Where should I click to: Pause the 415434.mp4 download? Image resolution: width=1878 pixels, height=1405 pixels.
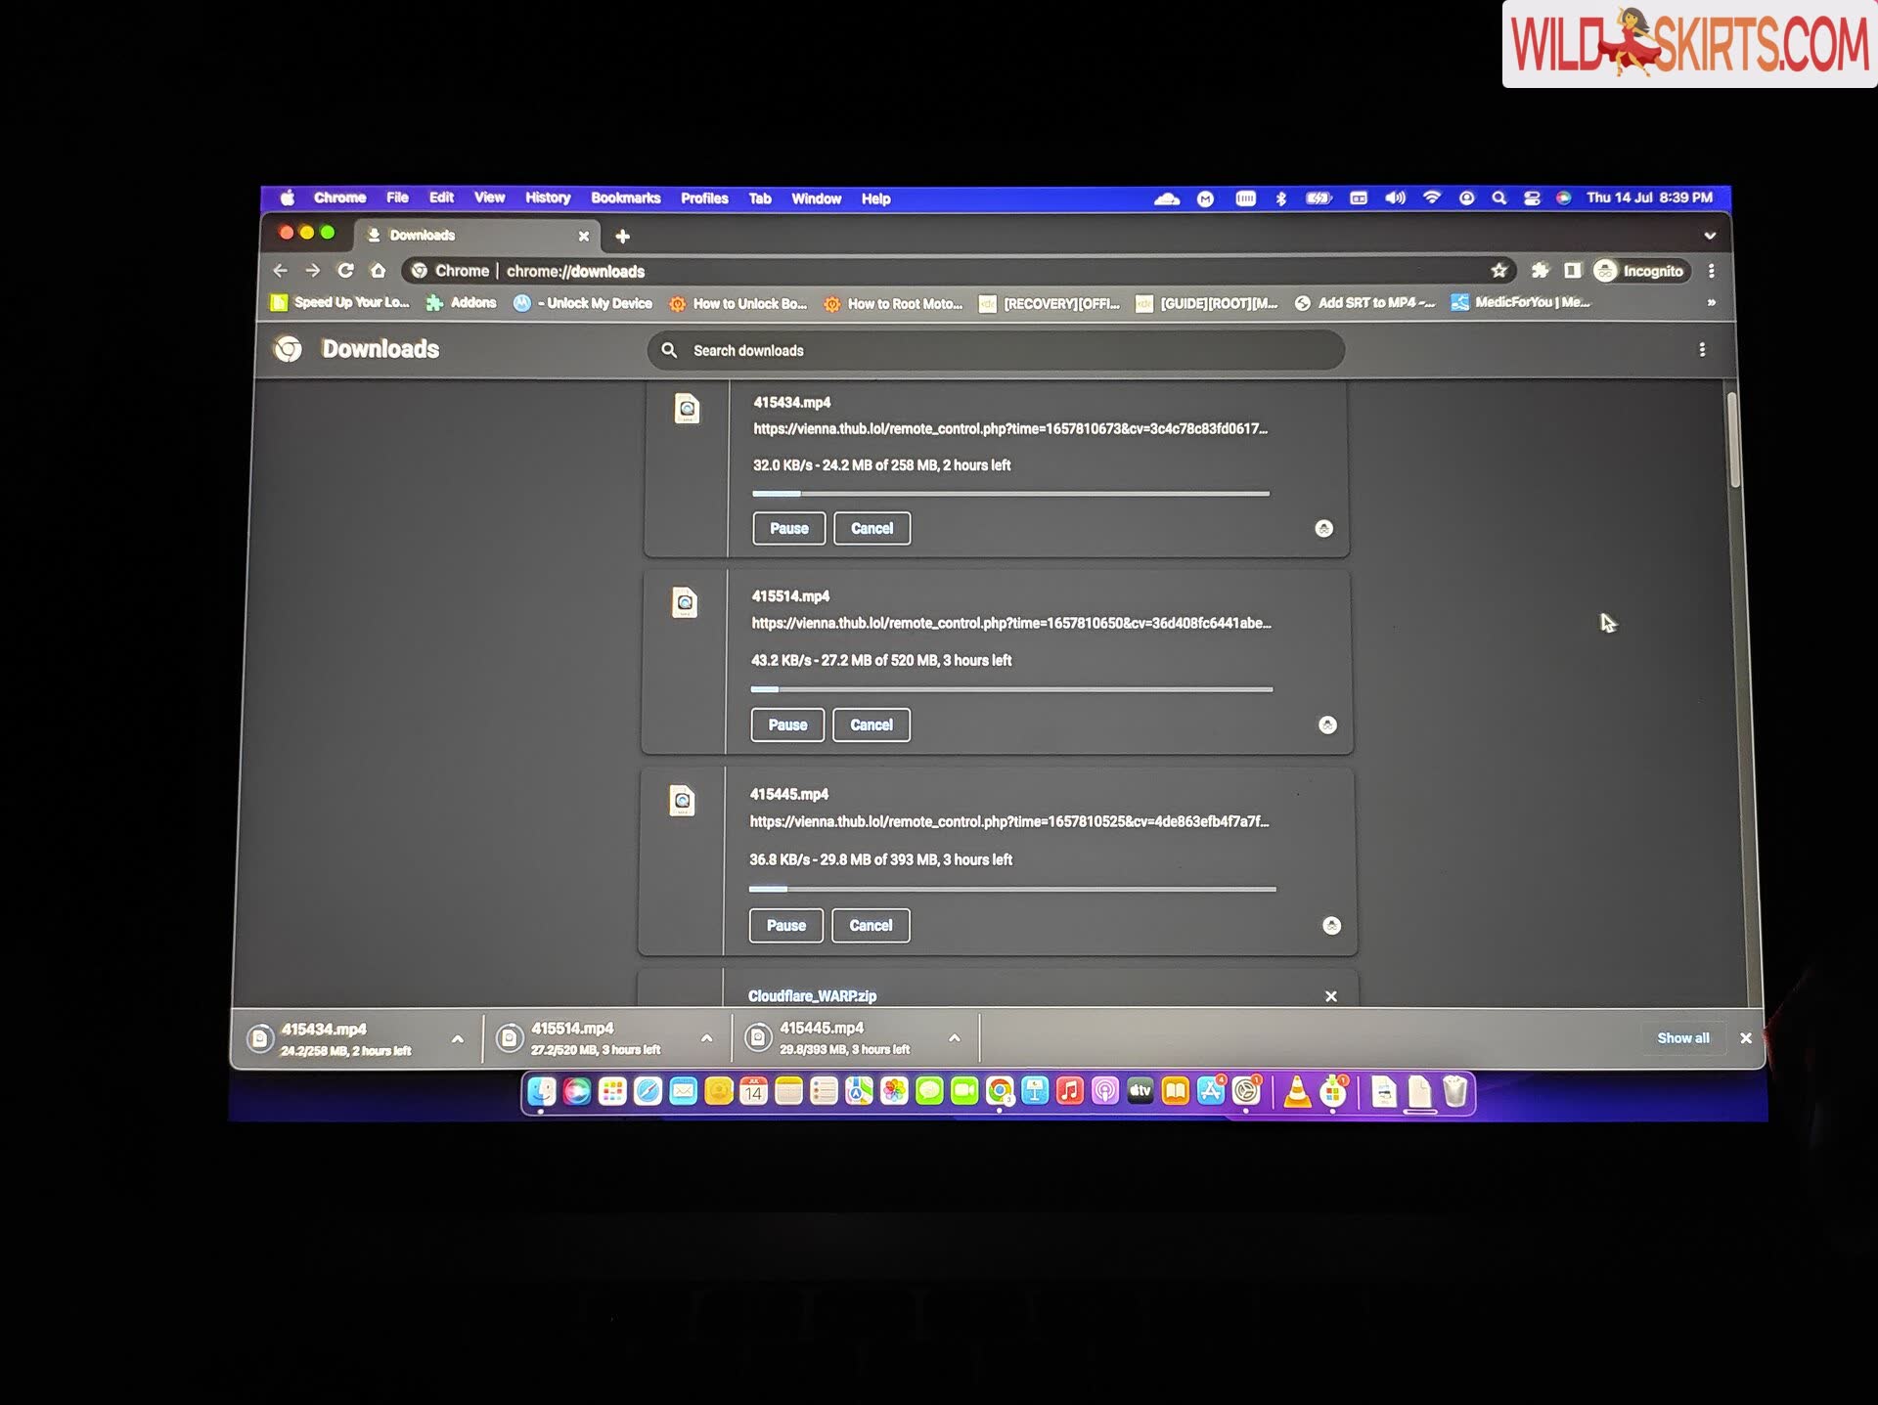pos(787,527)
